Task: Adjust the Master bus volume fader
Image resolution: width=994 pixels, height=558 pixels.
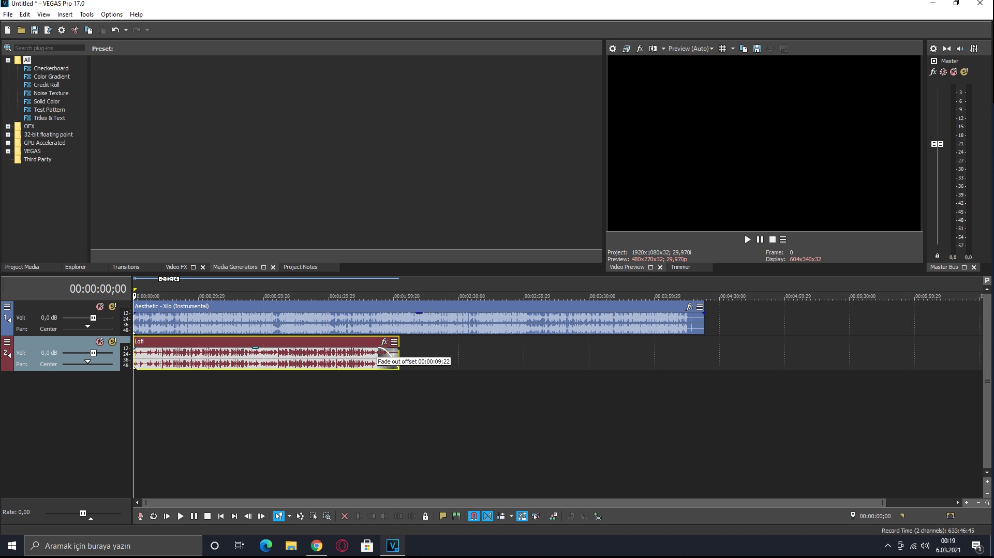Action: tap(937, 144)
